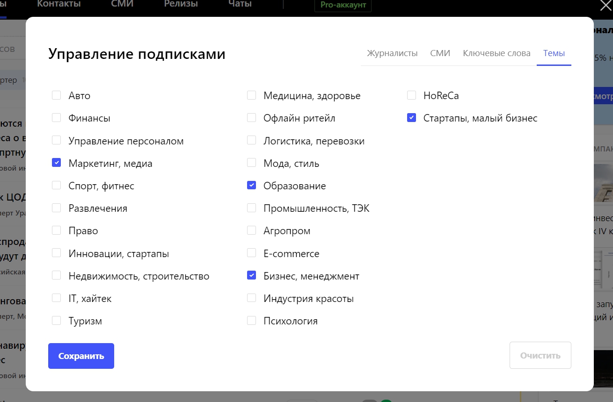
Task: Check the Финансы checkbox
Action: [57, 118]
